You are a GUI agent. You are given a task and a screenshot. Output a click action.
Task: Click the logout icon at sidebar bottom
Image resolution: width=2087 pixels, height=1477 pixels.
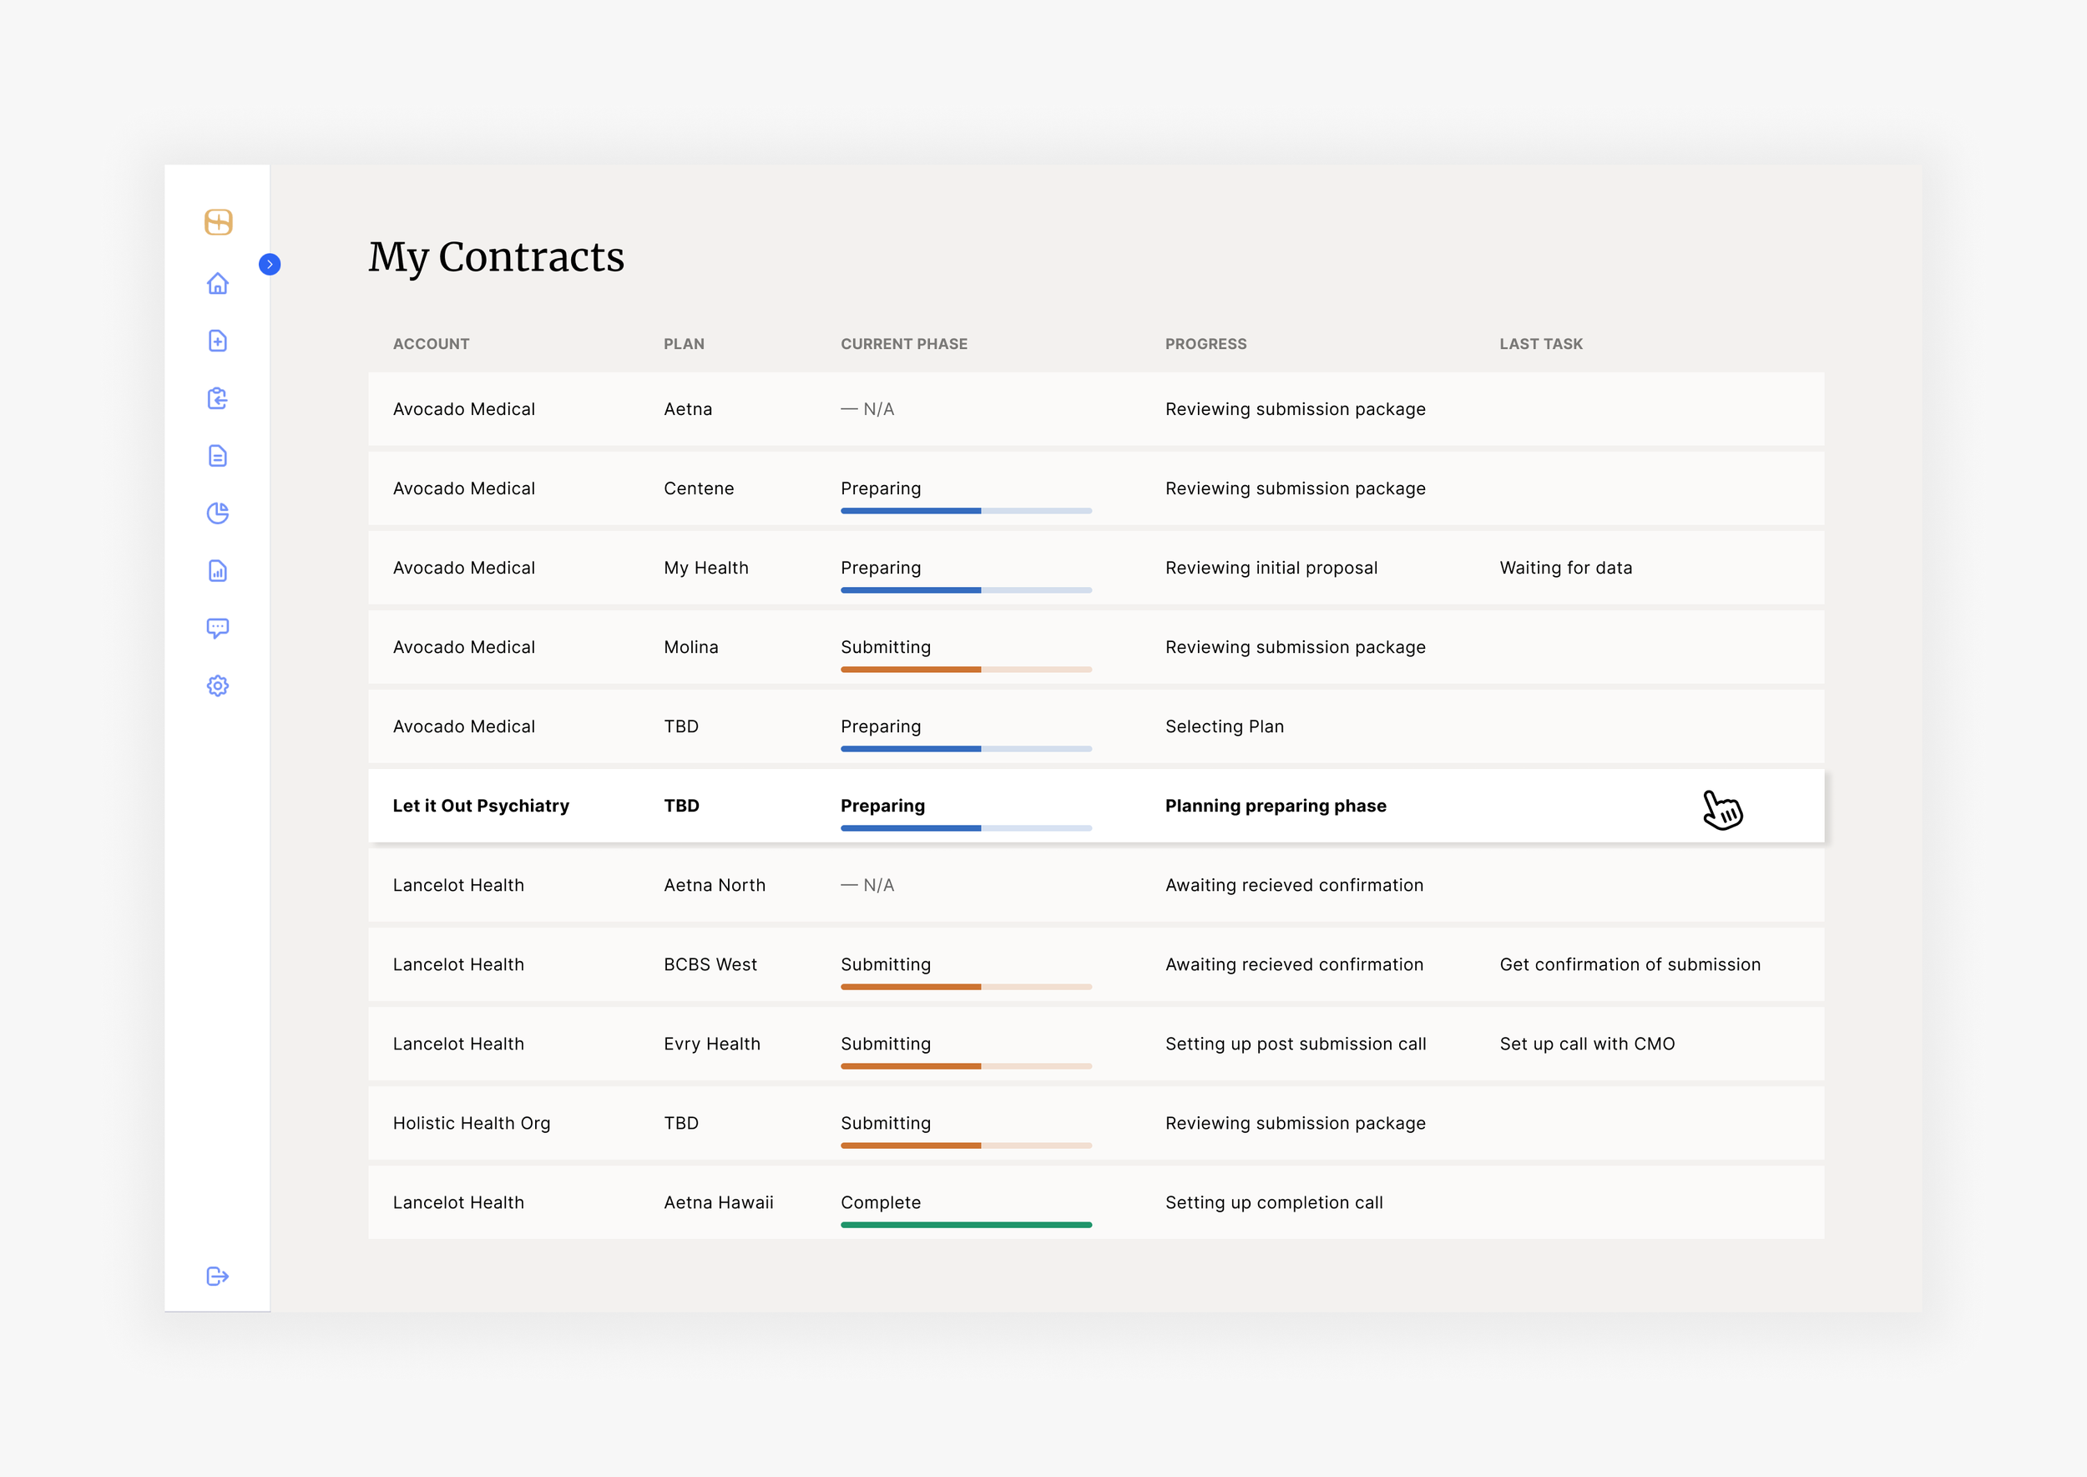pos(217,1276)
